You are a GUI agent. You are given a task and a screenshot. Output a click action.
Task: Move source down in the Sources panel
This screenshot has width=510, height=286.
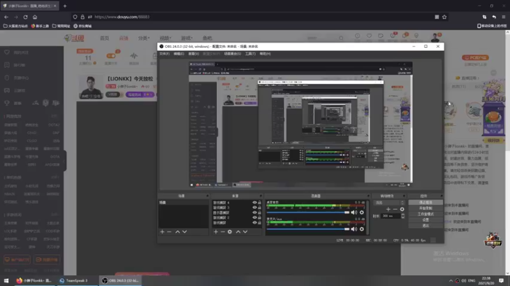(x=245, y=232)
